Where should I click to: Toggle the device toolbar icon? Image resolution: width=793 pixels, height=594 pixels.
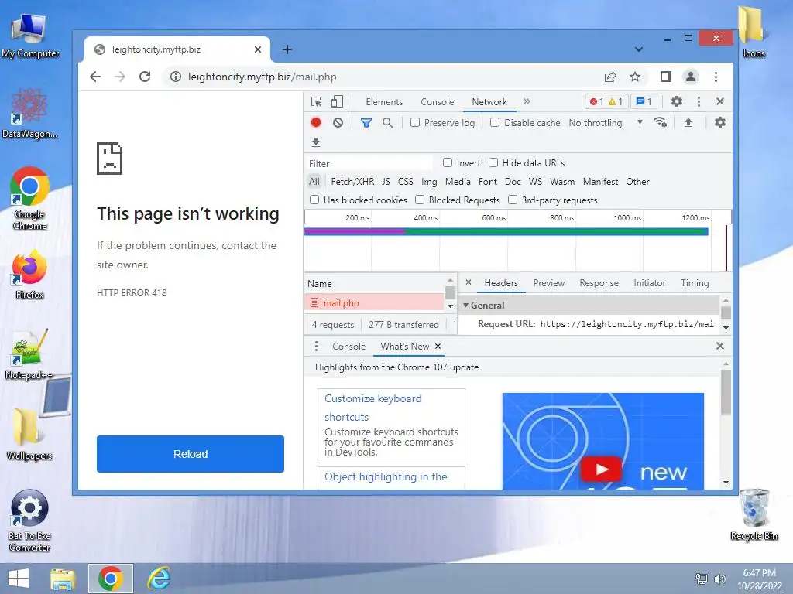coord(337,102)
